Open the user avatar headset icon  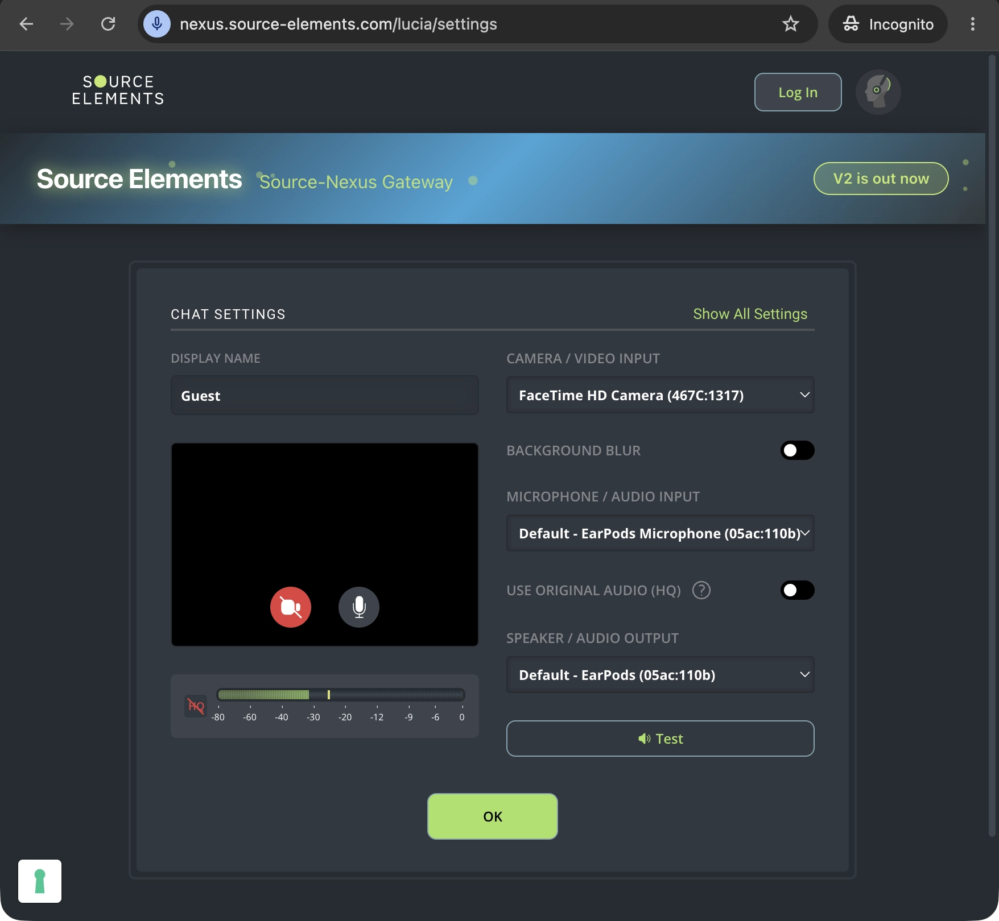878,92
